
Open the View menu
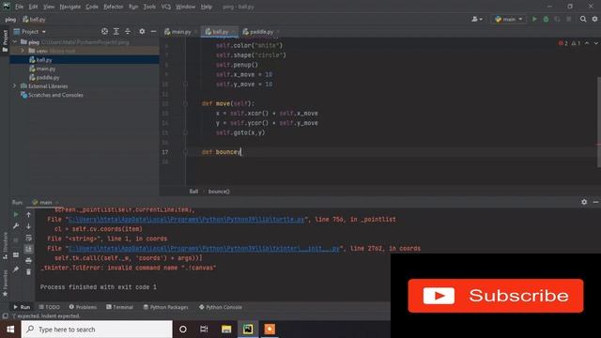point(49,7)
